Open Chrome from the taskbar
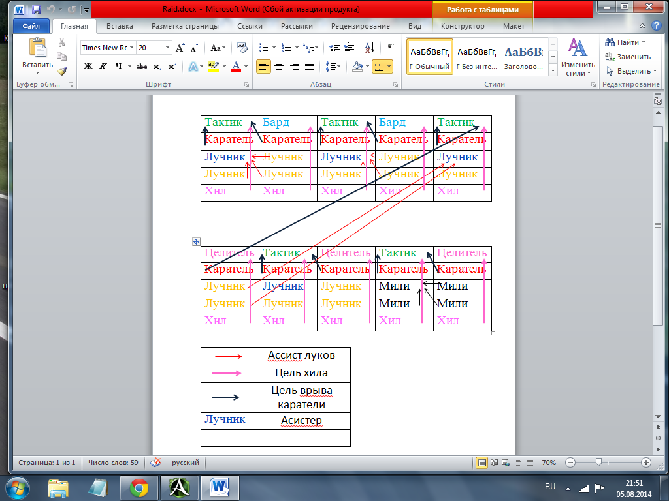This screenshot has height=501, width=669. coord(139,488)
